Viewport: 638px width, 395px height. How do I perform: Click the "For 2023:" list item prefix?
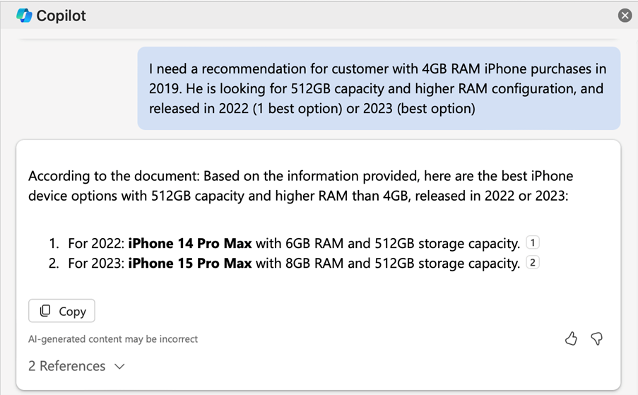point(96,264)
